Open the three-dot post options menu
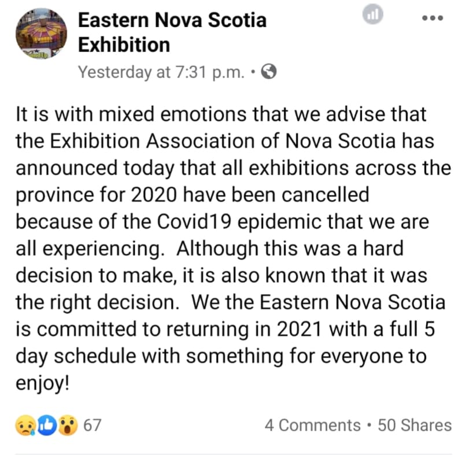Viewport: 455px width, 455px height. coord(432,17)
